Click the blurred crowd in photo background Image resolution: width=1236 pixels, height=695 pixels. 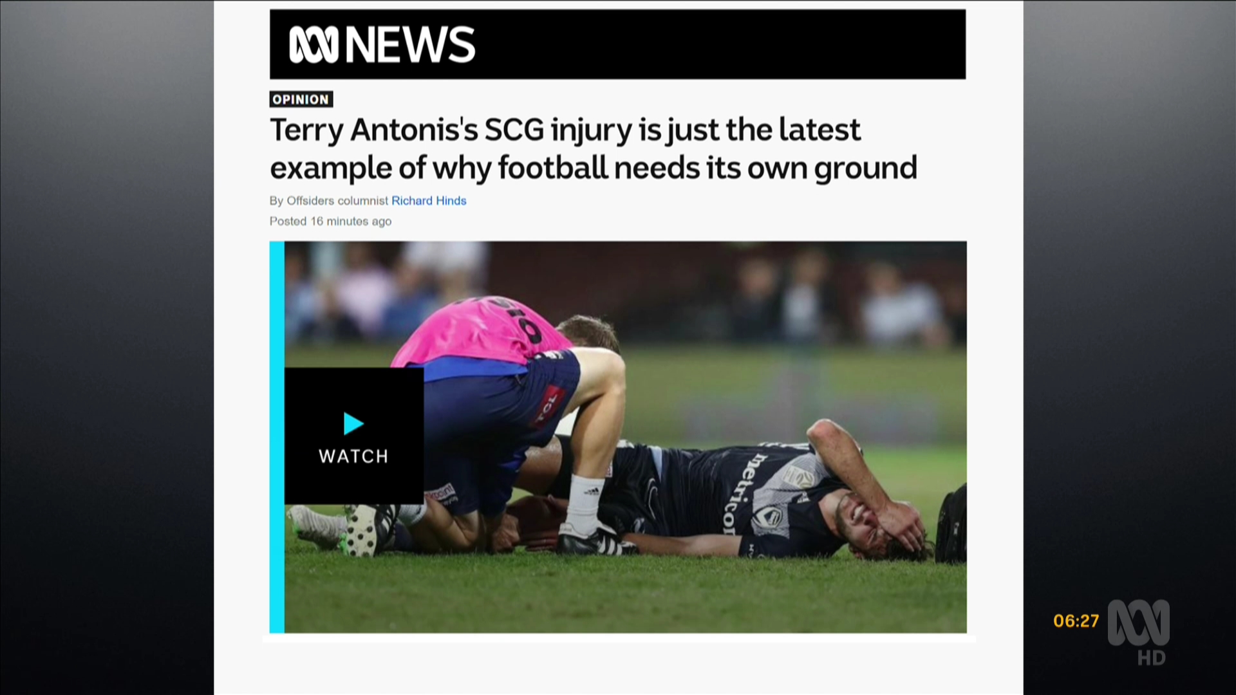pos(625,293)
